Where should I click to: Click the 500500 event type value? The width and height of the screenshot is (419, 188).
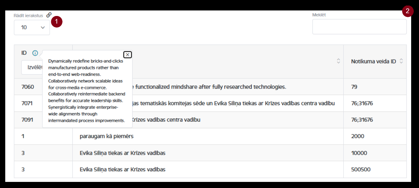pos(361,169)
